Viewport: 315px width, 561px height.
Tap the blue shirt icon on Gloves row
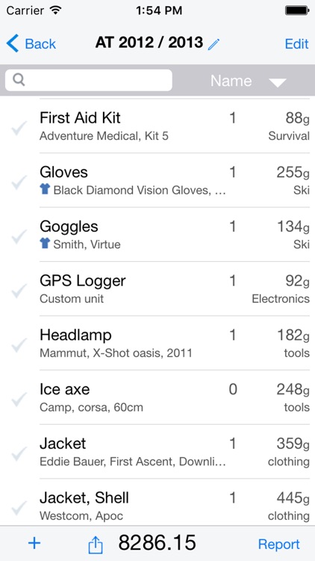(x=45, y=189)
